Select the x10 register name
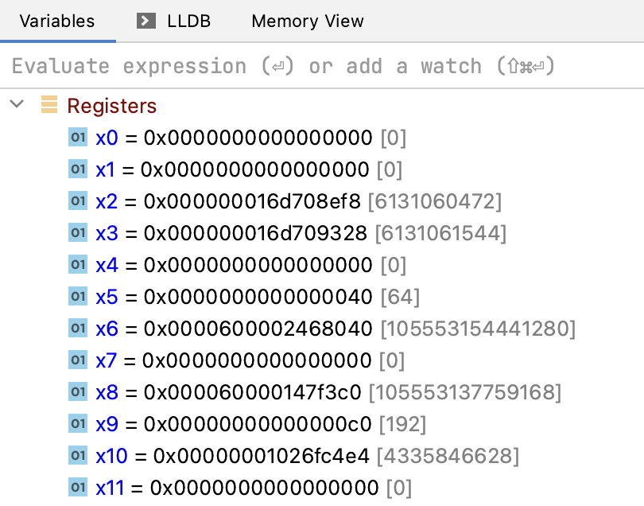The image size is (644, 506). 111,455
